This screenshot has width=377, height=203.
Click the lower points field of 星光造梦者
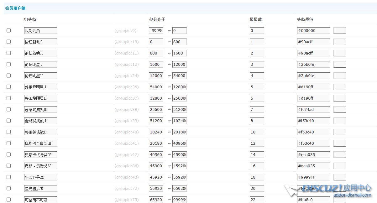point(156,188)
